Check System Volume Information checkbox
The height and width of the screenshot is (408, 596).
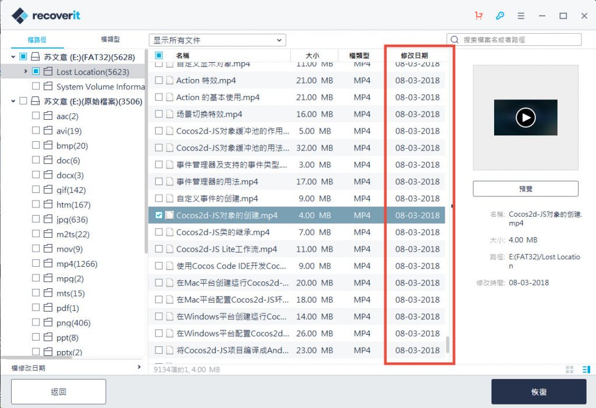(36, 86)
